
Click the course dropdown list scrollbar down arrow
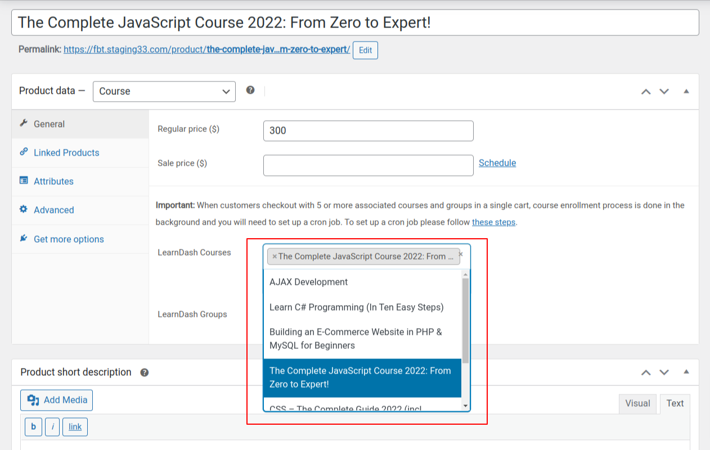[x=465, y=406]
